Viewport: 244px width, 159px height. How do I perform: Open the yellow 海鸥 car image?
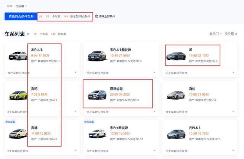pyautogui.click(x=18, y=95)
